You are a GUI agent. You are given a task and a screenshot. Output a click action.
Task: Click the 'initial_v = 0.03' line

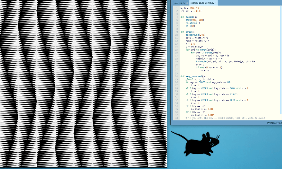point(191,11)
